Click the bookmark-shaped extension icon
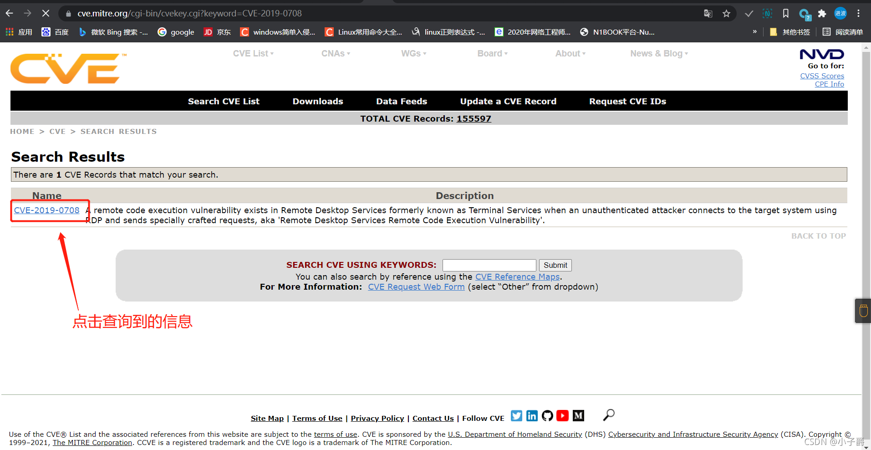 pyautogui.click(x=785, y=13)
